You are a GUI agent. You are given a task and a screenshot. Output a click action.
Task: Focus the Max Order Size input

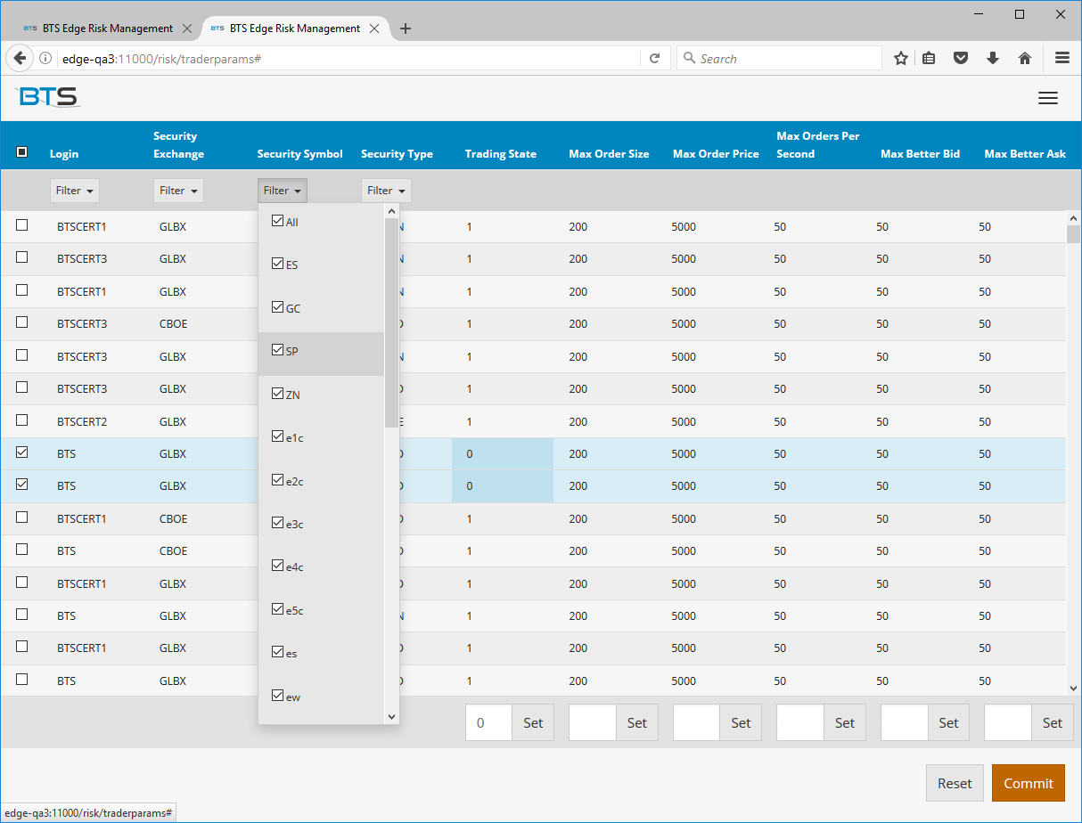tap(593, 723)
